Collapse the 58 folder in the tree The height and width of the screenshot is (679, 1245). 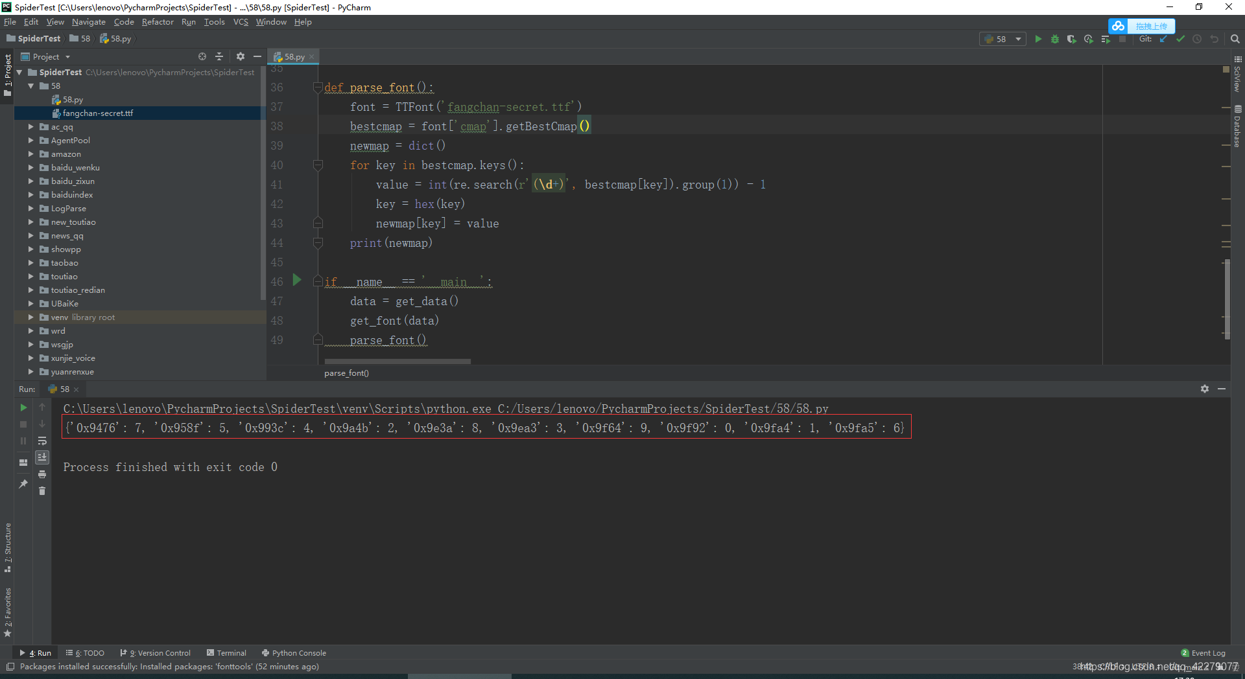[x=30, y=86]
